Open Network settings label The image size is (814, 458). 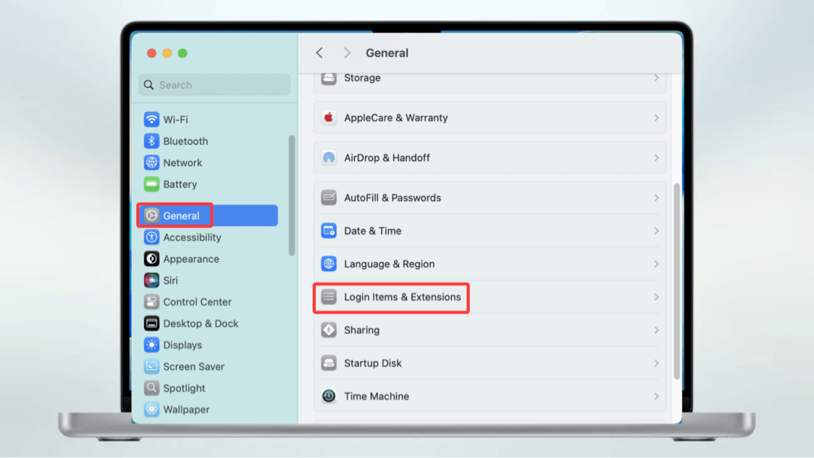[182, 163]
